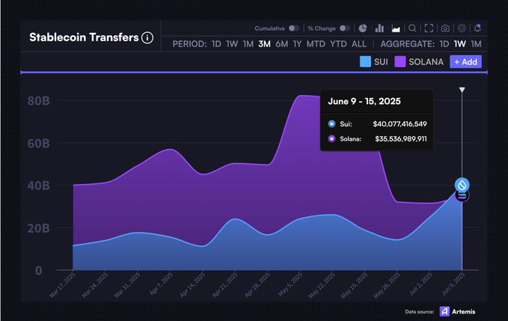The height and width of the screenshot is (321, 508).
Task: Switch to area chart view
Action: (x=396, y=28)
